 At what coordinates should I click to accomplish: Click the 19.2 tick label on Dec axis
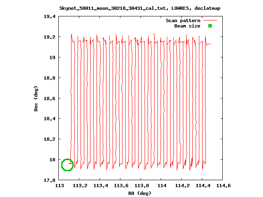pos(49,37)
